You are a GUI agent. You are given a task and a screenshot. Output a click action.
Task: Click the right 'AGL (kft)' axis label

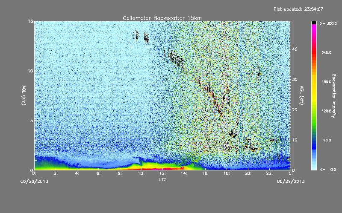[x=302, y=95]
